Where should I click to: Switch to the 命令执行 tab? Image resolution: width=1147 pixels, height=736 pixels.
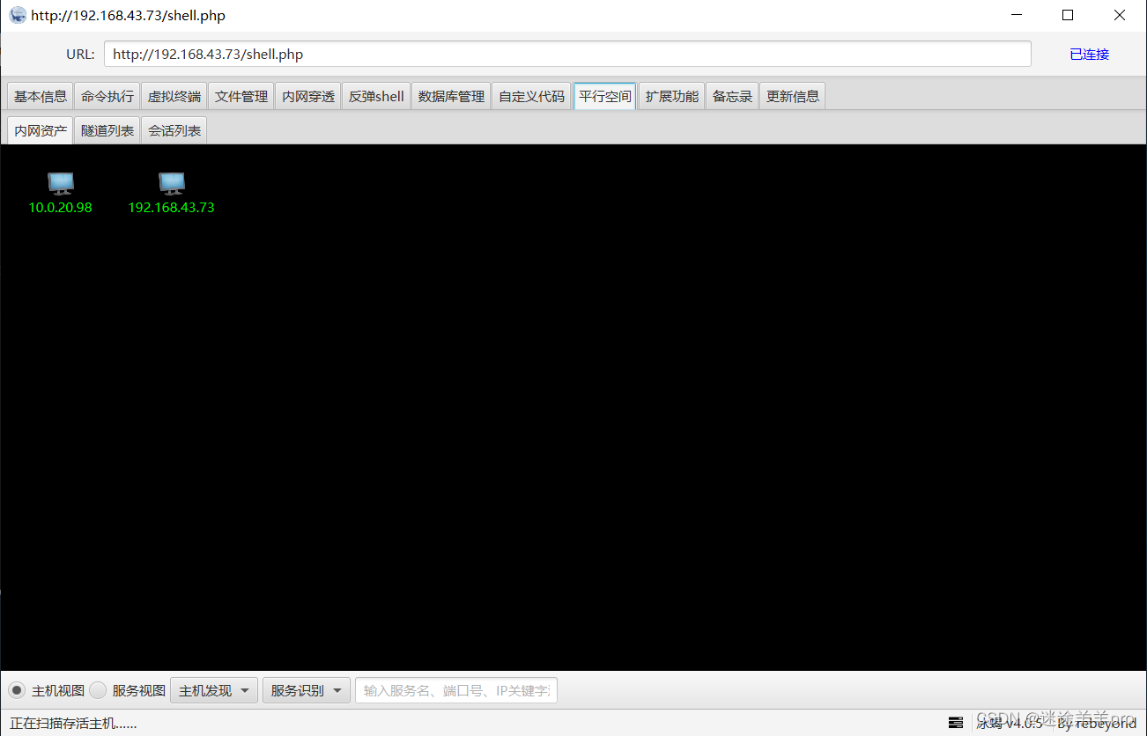tap(107, 96)
